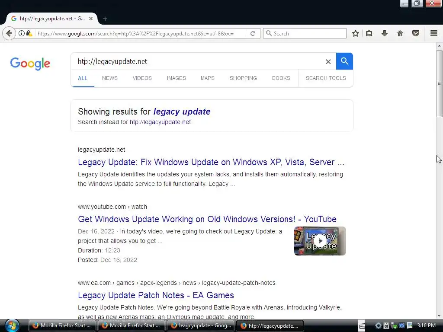
Task: Clear the Google search box with X
Action: [x=328, y=61]
